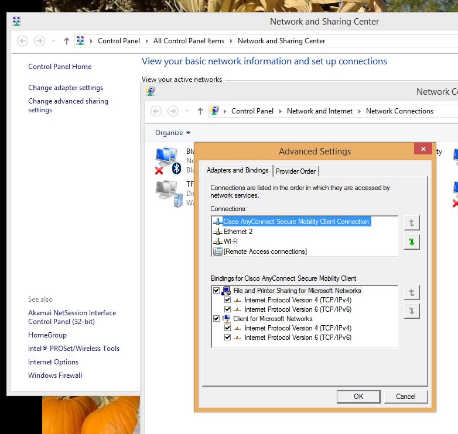Image resolution: width=458 pixels, height=434 pixels.
Task: Expand recent locations dropdown in Network and Sharing Center
Action: (53, 41)
